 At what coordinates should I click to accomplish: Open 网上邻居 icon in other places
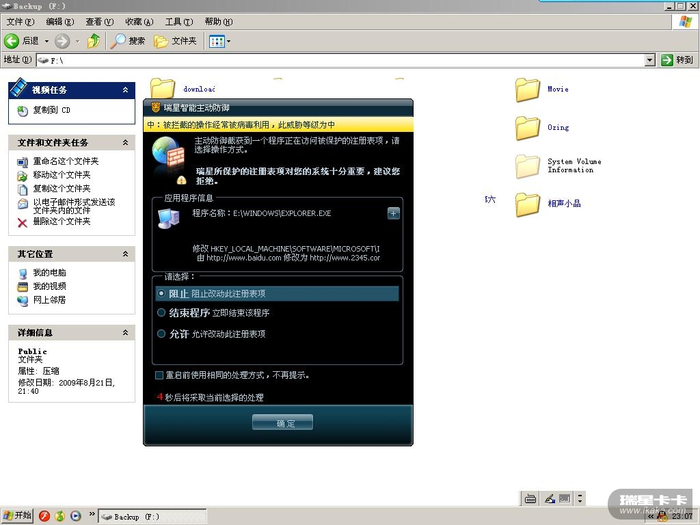(23, 301)
